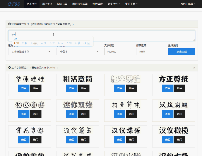Viewport: 202px width, 156px height.
Task: Click the 华康娃娃 font preview image
Action: 30,79
